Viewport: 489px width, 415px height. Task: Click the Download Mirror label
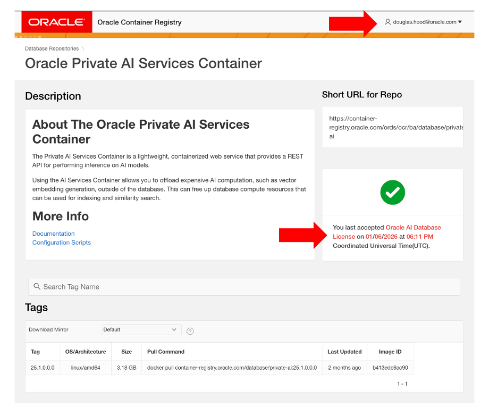(x=48, y=329)
